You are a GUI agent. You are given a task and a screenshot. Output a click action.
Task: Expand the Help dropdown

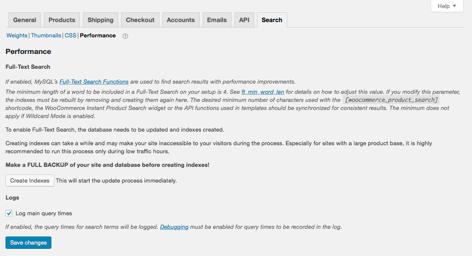(447, 6)
